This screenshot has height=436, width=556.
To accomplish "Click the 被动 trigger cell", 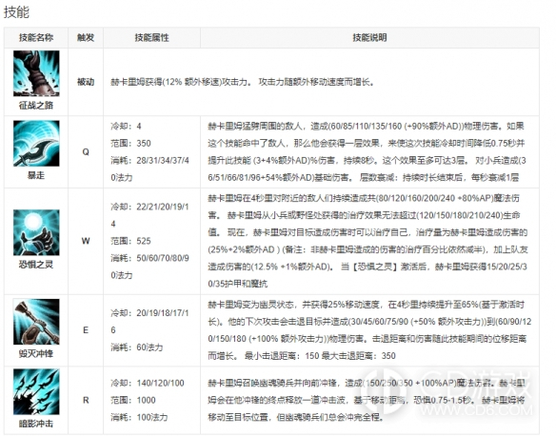I will click(x=86, y=82).
